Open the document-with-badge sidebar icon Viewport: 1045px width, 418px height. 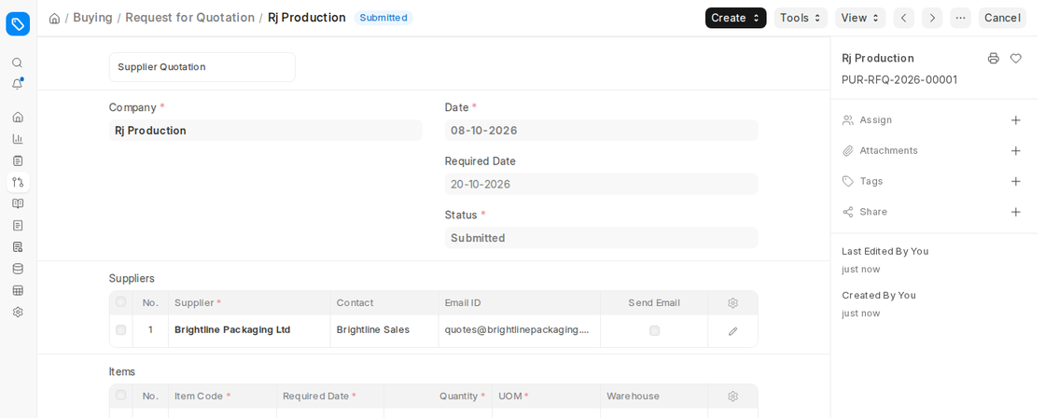coord(18,246)
